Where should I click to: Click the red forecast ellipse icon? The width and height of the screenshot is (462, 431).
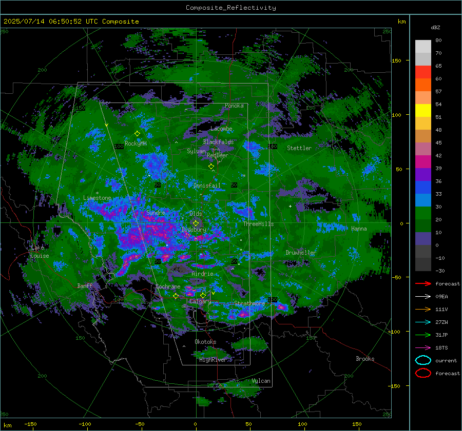click(423, 373)
